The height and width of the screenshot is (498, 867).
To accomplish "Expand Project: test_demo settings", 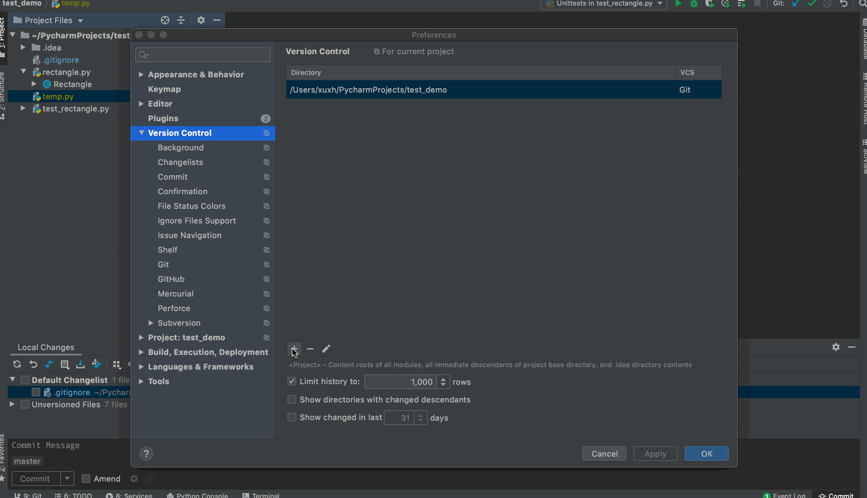I will (x=141, y=337).
